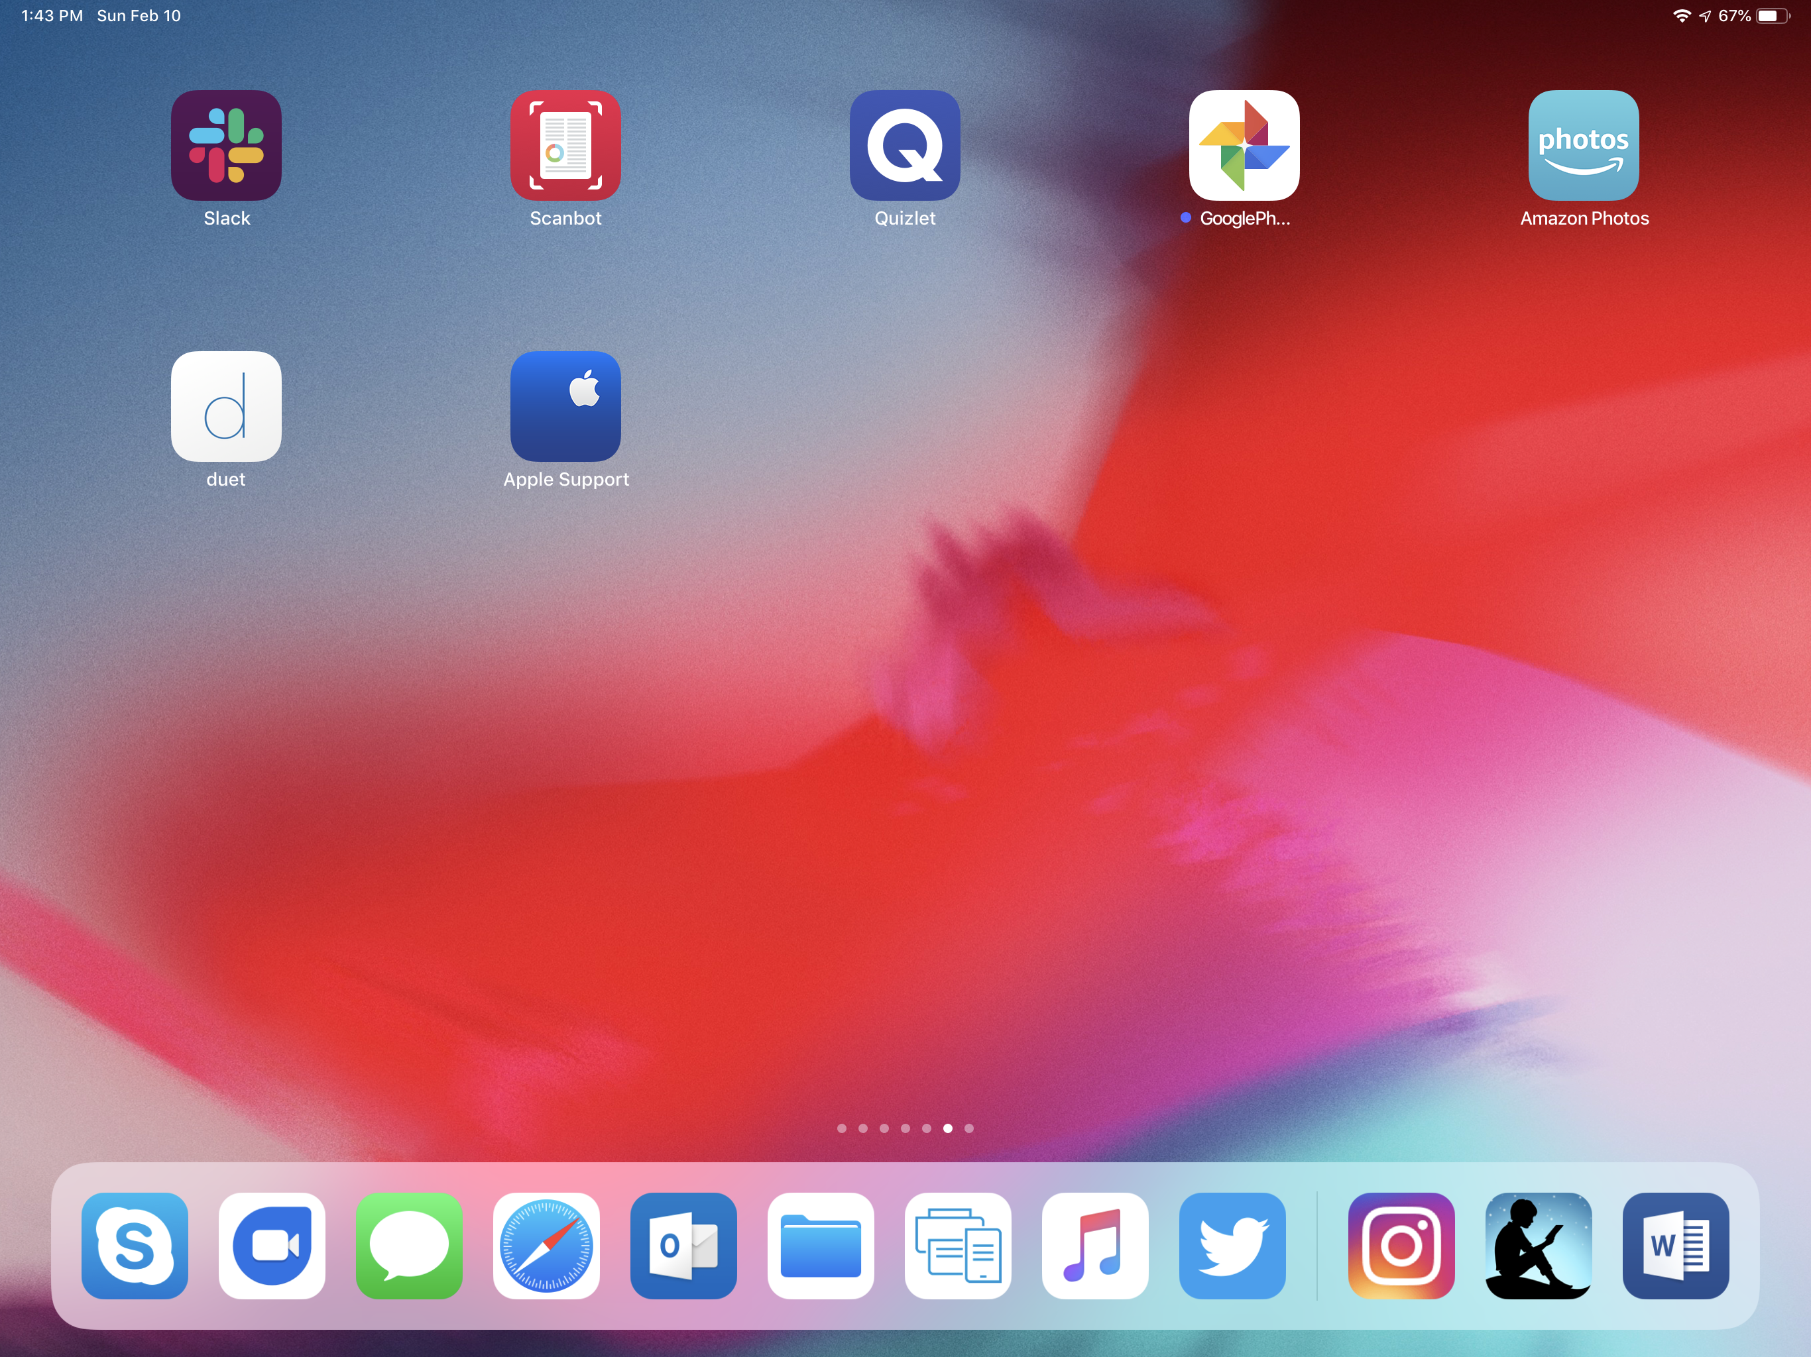Open the Apple Support app
The height and width of the screenshot is (1357, 1811).
[565, 406]
